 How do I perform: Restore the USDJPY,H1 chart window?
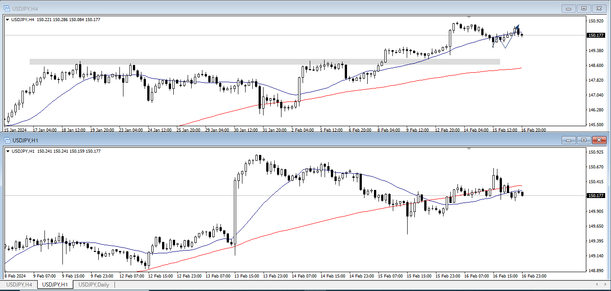584,141
